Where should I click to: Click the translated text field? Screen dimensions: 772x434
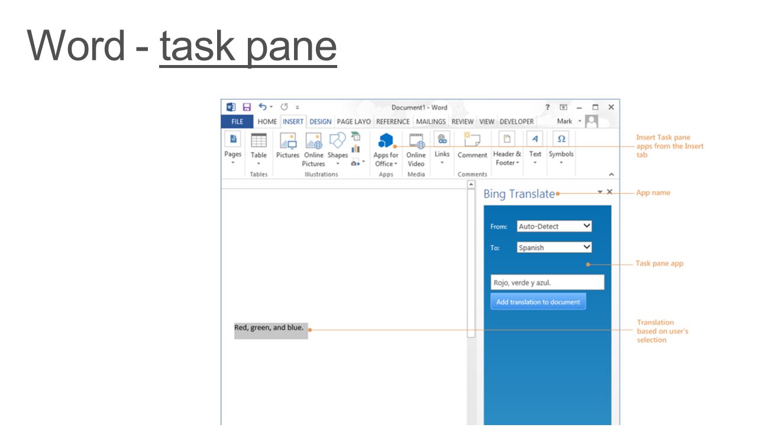[x=548, y=283]
